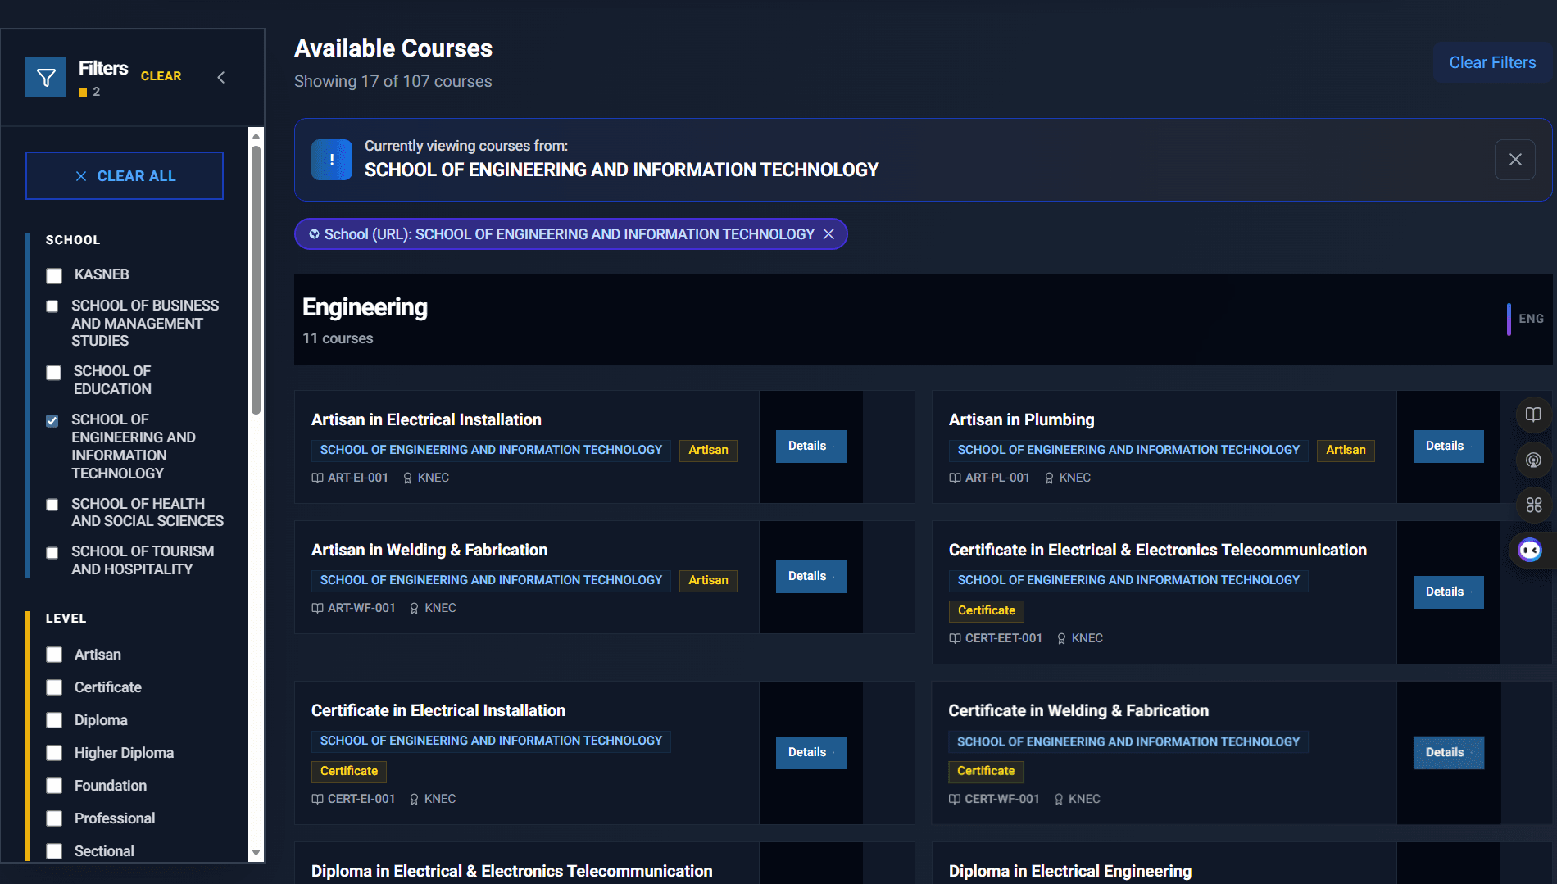Open the book icon in right floating bar
1557x884 pixels.
1533,415
